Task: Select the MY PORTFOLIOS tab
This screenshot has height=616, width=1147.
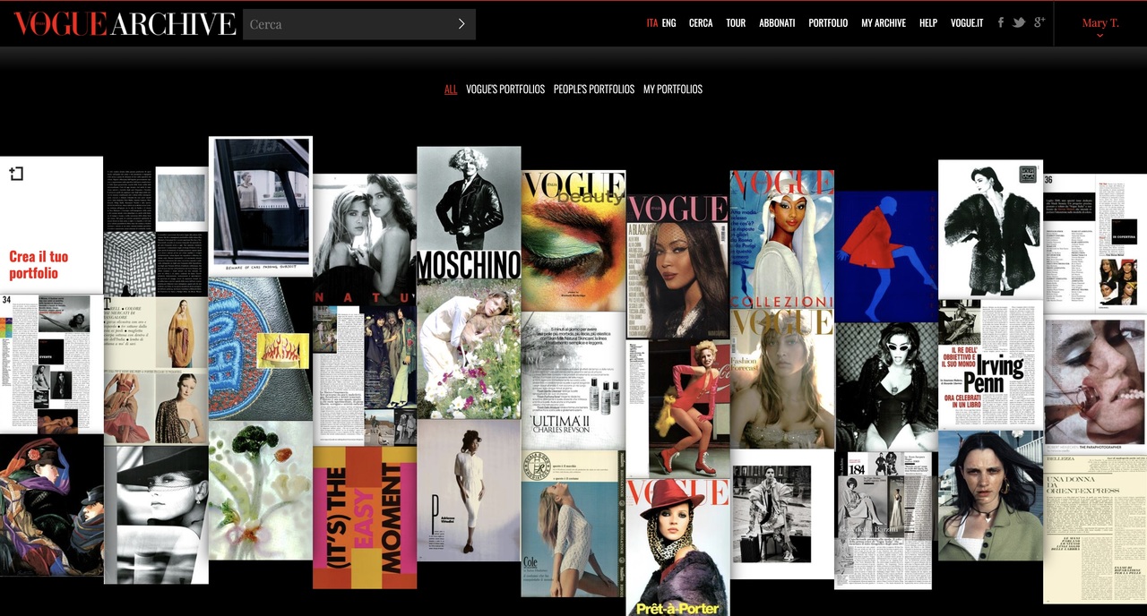Action: coord(673,90)
